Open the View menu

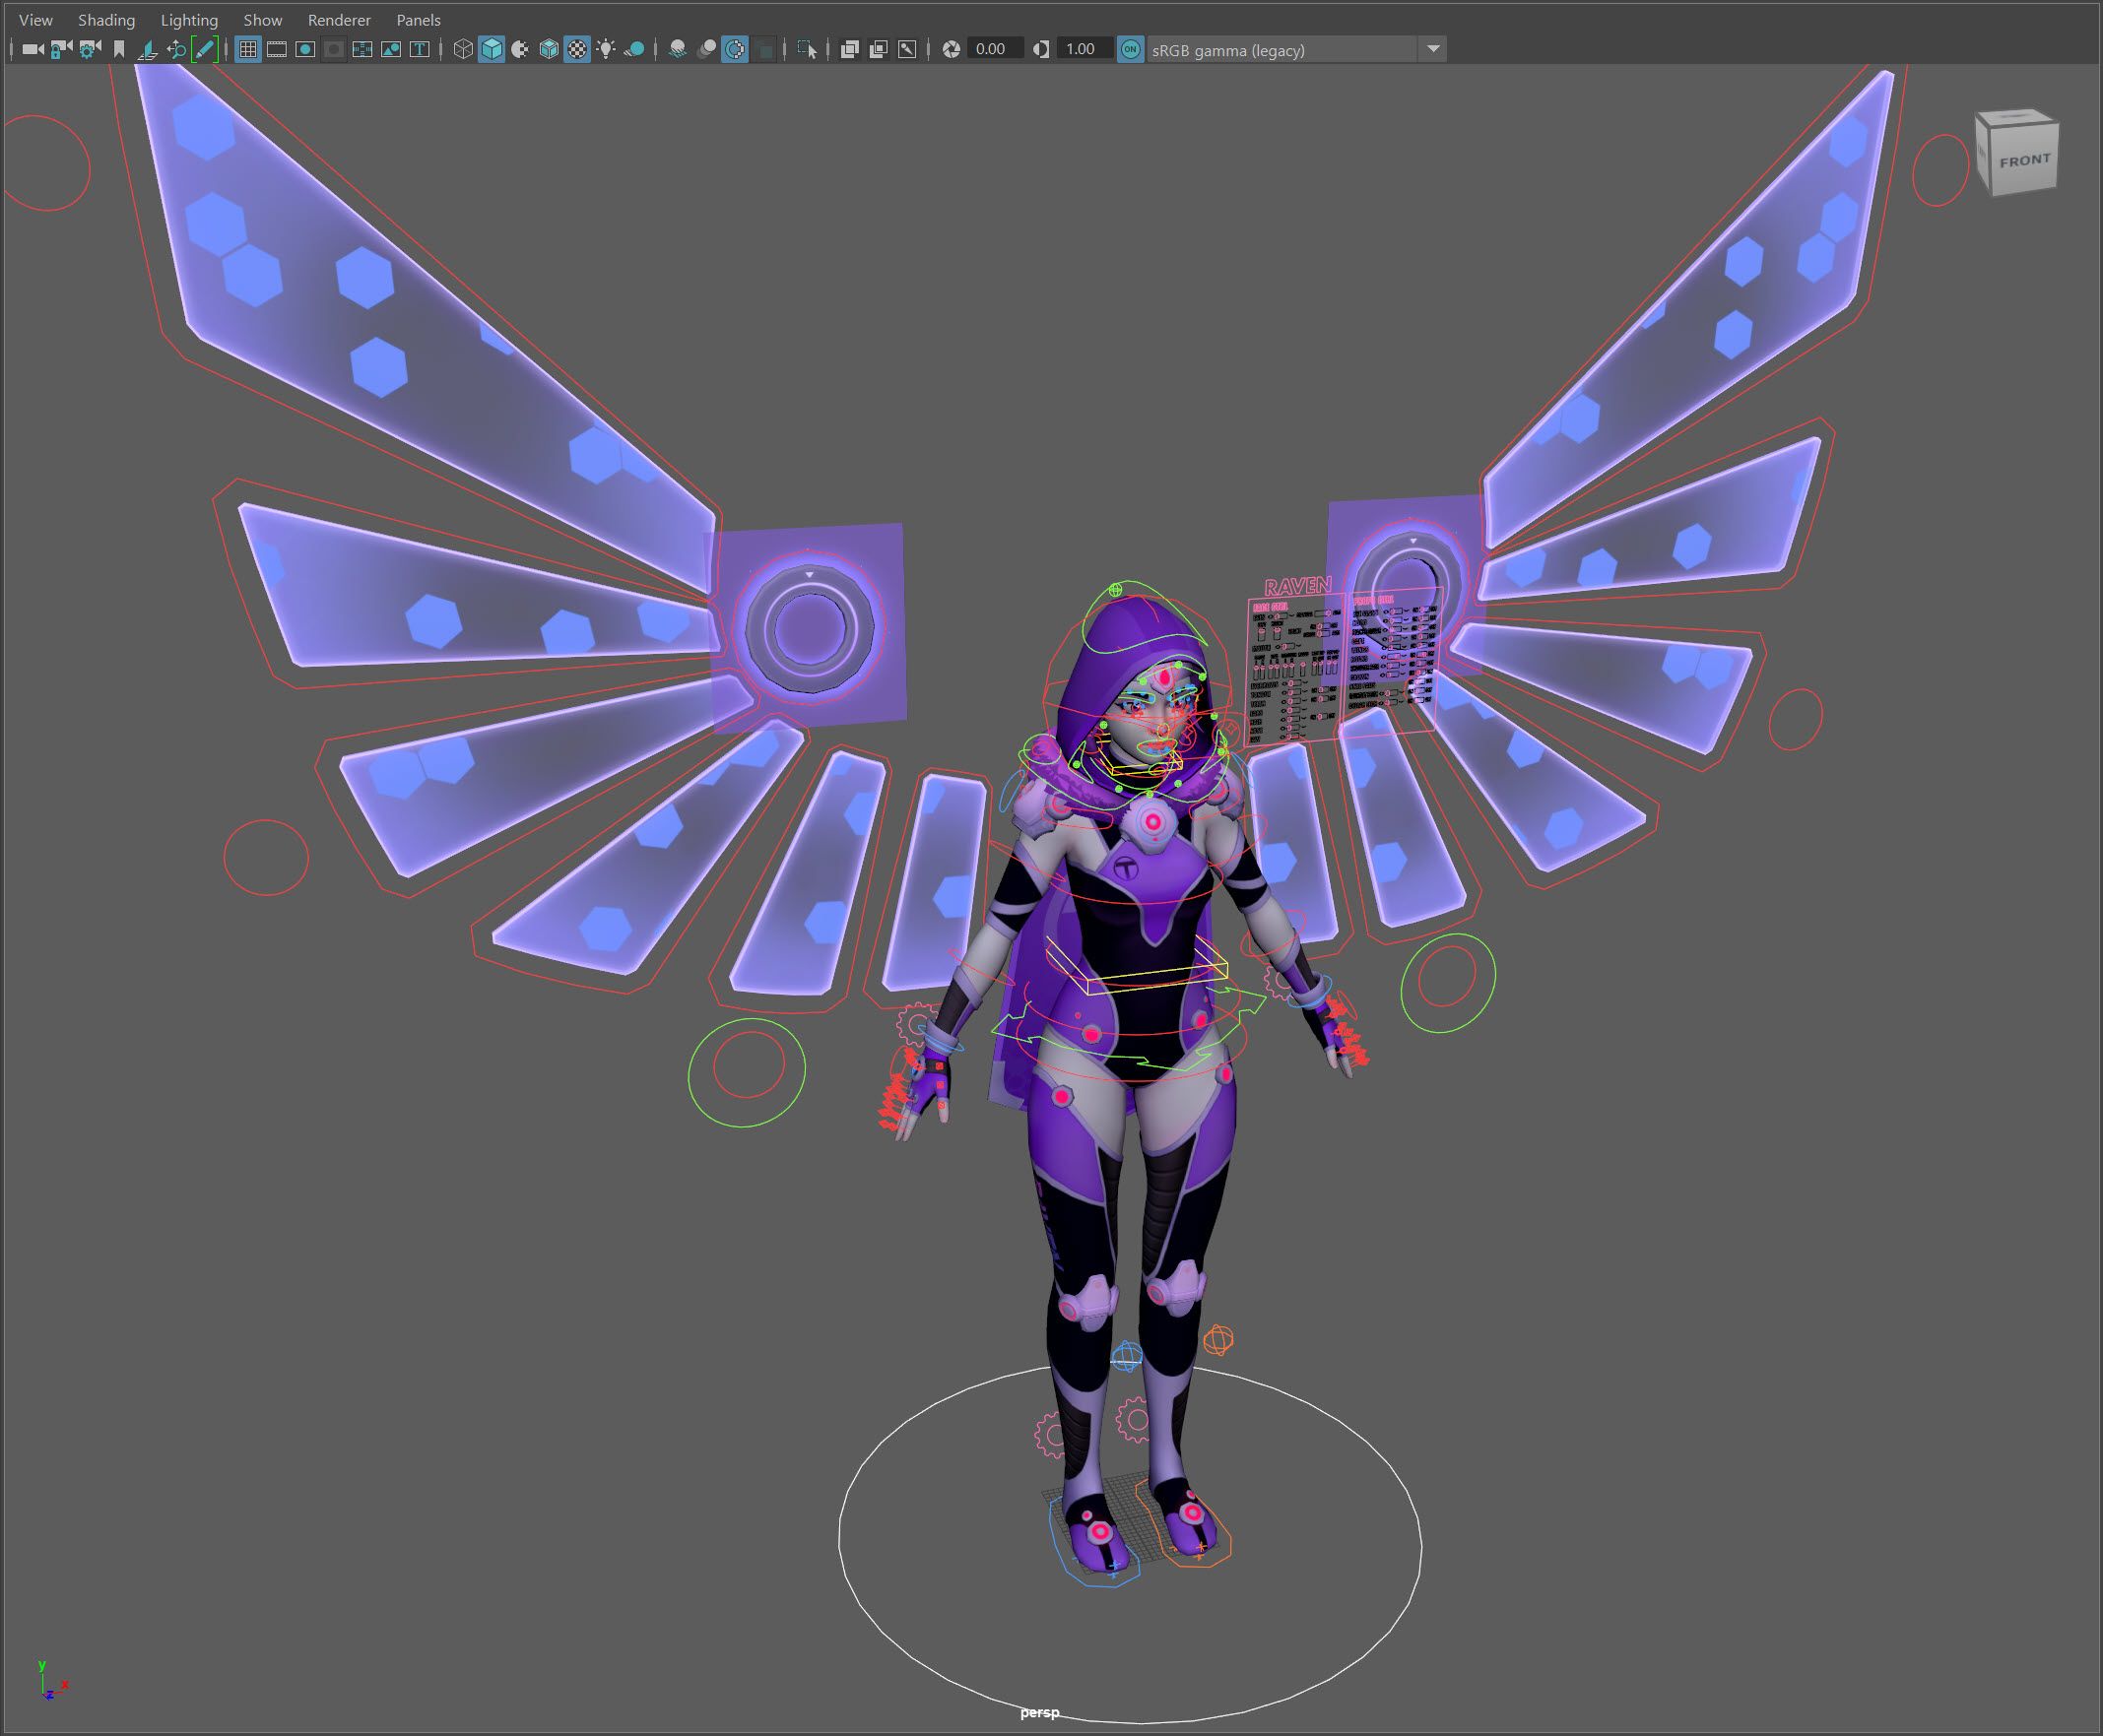[36, 20]
